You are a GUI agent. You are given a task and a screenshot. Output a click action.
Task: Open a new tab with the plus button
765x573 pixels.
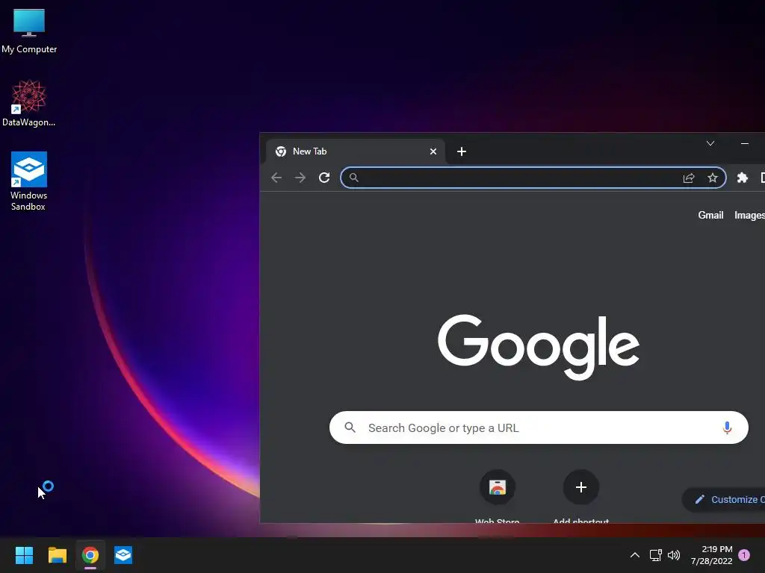(x=462, y=151)
